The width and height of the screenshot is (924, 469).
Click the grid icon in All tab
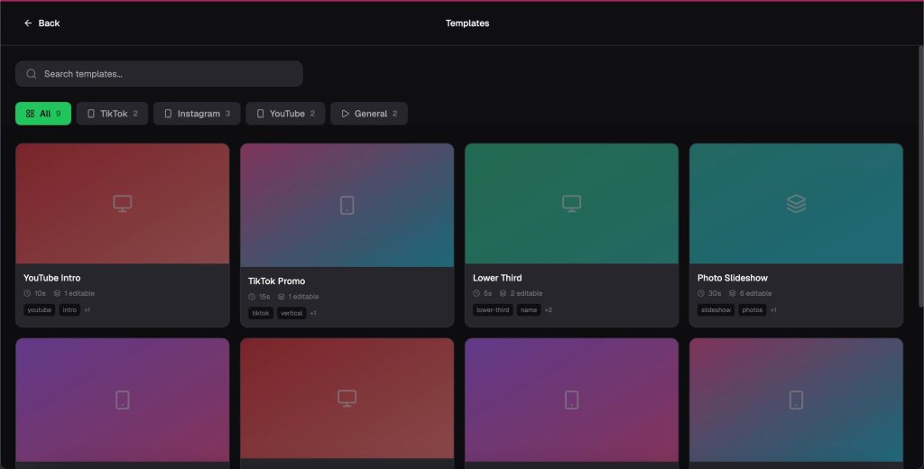[x=30, y=114]
